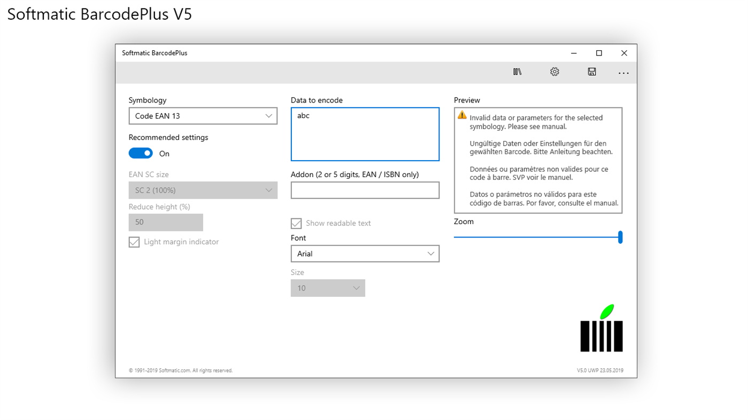Click the Reduce height percentage field

(166, 222)
